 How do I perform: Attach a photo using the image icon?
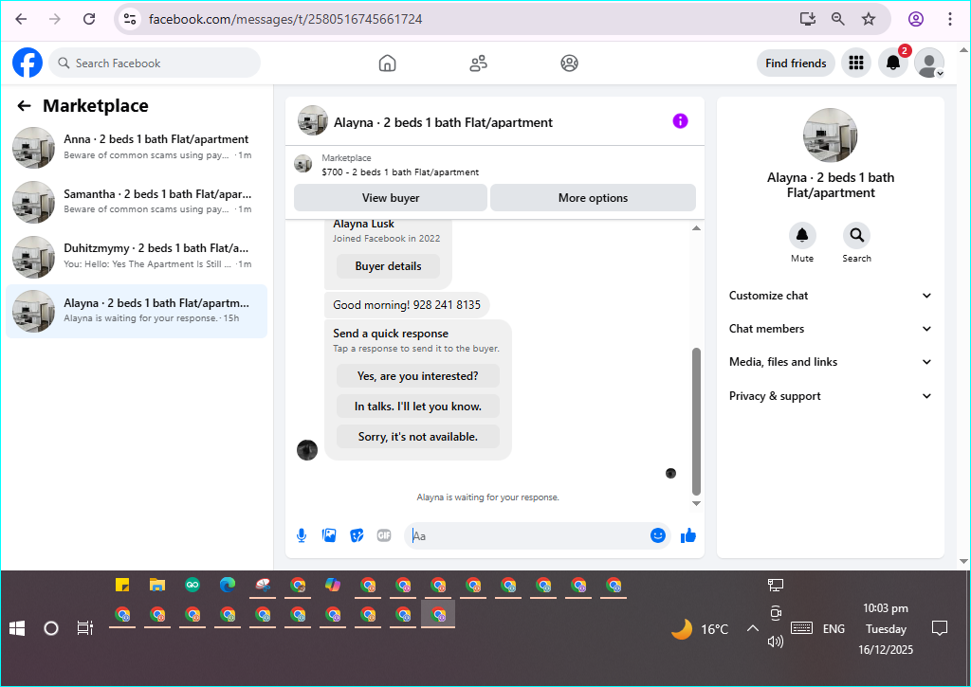(329, 535)
